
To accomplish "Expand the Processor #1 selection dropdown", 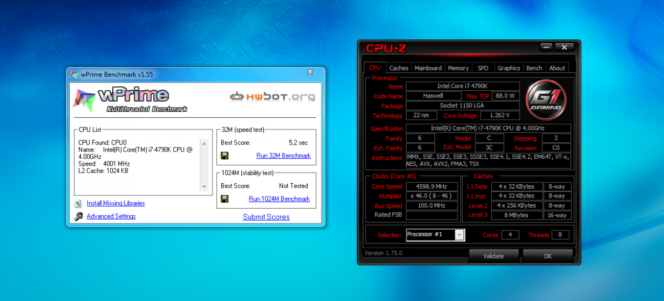I will tap(459, 235).
